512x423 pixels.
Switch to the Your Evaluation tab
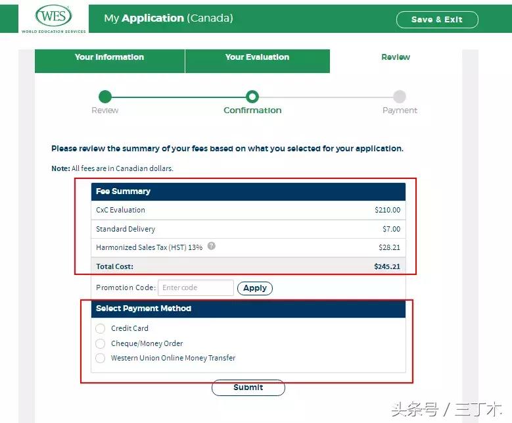click(257, 61)
